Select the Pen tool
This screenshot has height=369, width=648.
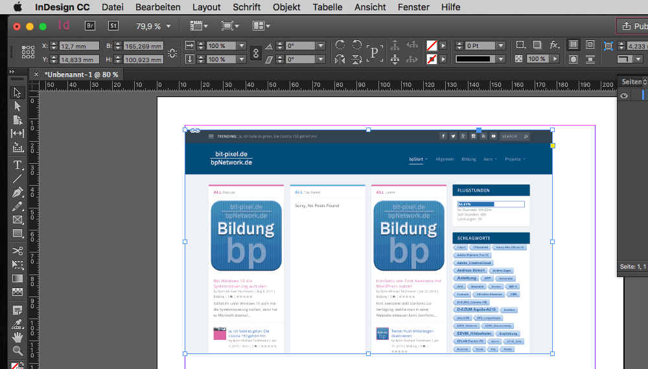point(18,192)
